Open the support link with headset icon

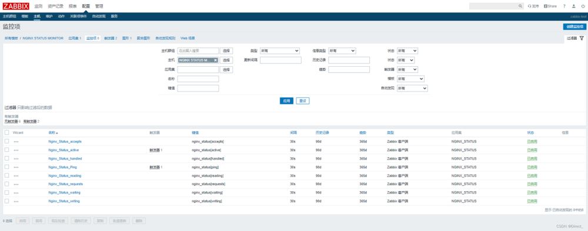coord(533,6)
